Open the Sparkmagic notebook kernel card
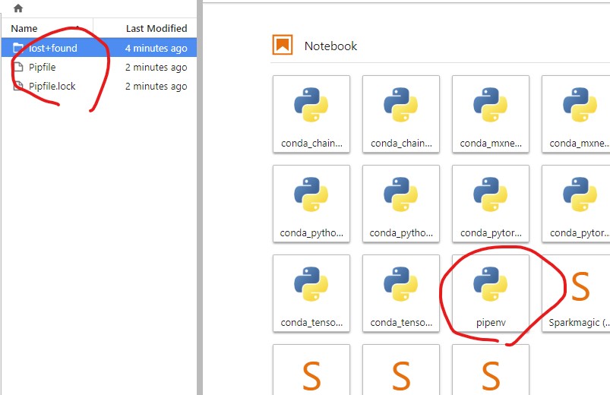The width and height of the screenshot is (610, 395). [576, 293]
